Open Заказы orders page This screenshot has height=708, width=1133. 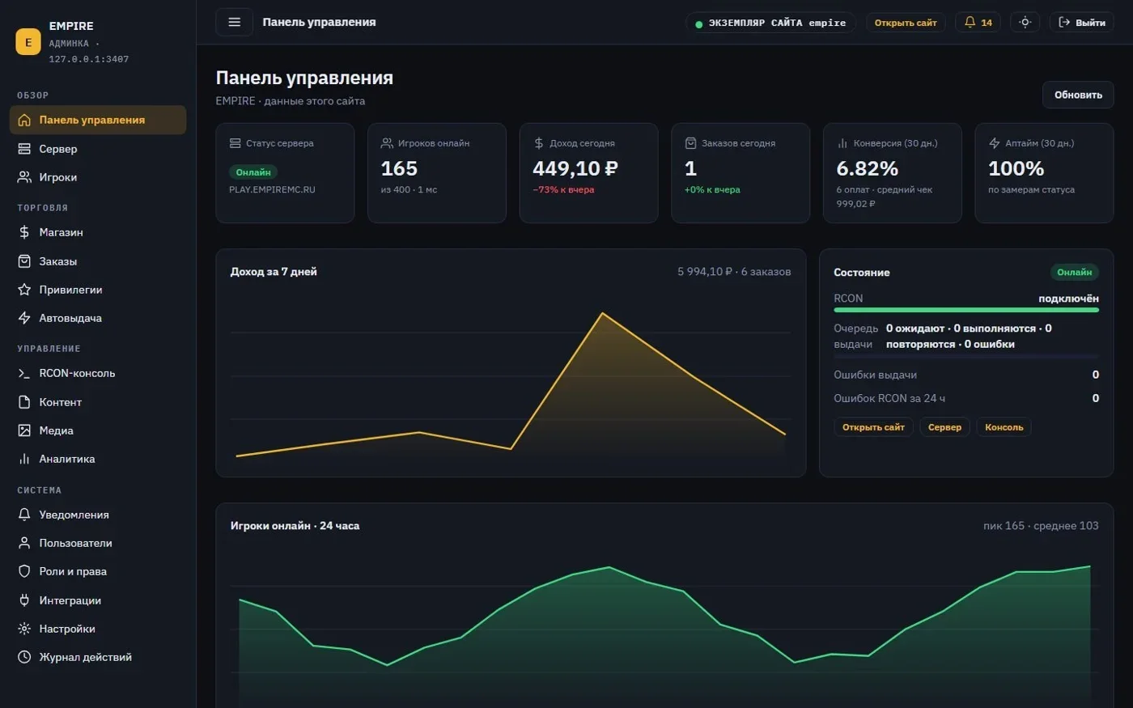tap(98, 261)
